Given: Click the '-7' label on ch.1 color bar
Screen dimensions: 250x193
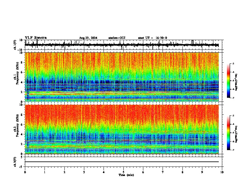Looking at the screenshot, I should coord(233,98).
